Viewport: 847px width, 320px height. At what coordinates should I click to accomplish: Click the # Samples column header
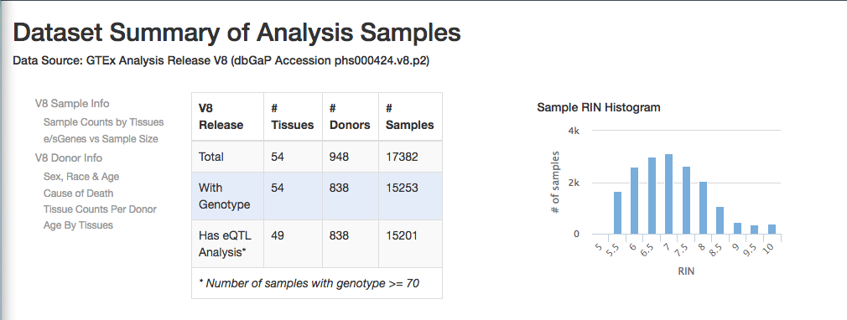click(x=410, y=116)
